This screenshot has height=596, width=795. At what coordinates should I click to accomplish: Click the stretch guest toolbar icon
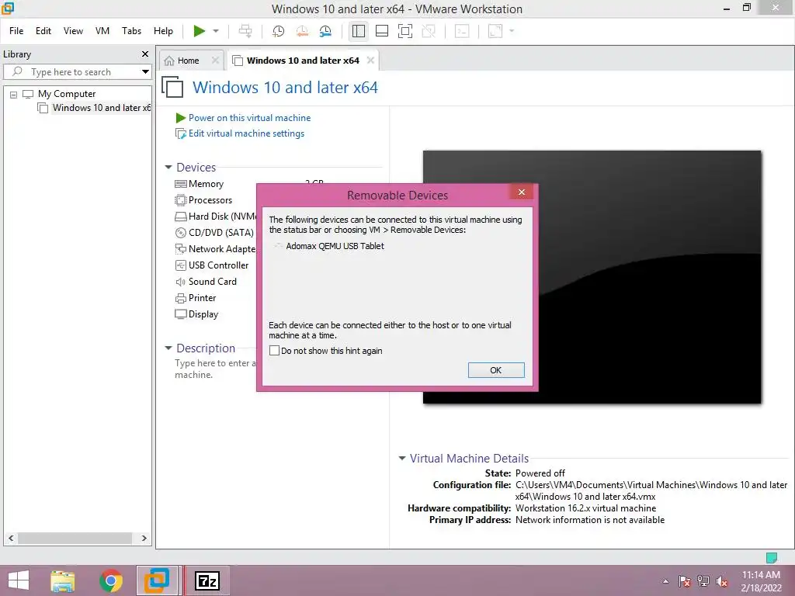(495, 31)
